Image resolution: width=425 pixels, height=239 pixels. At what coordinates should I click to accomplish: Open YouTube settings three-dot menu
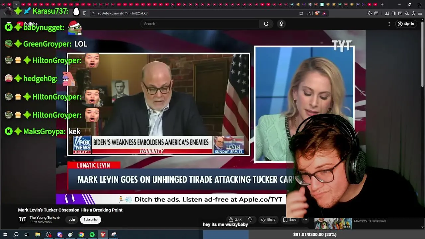click(x=389, y=24)
